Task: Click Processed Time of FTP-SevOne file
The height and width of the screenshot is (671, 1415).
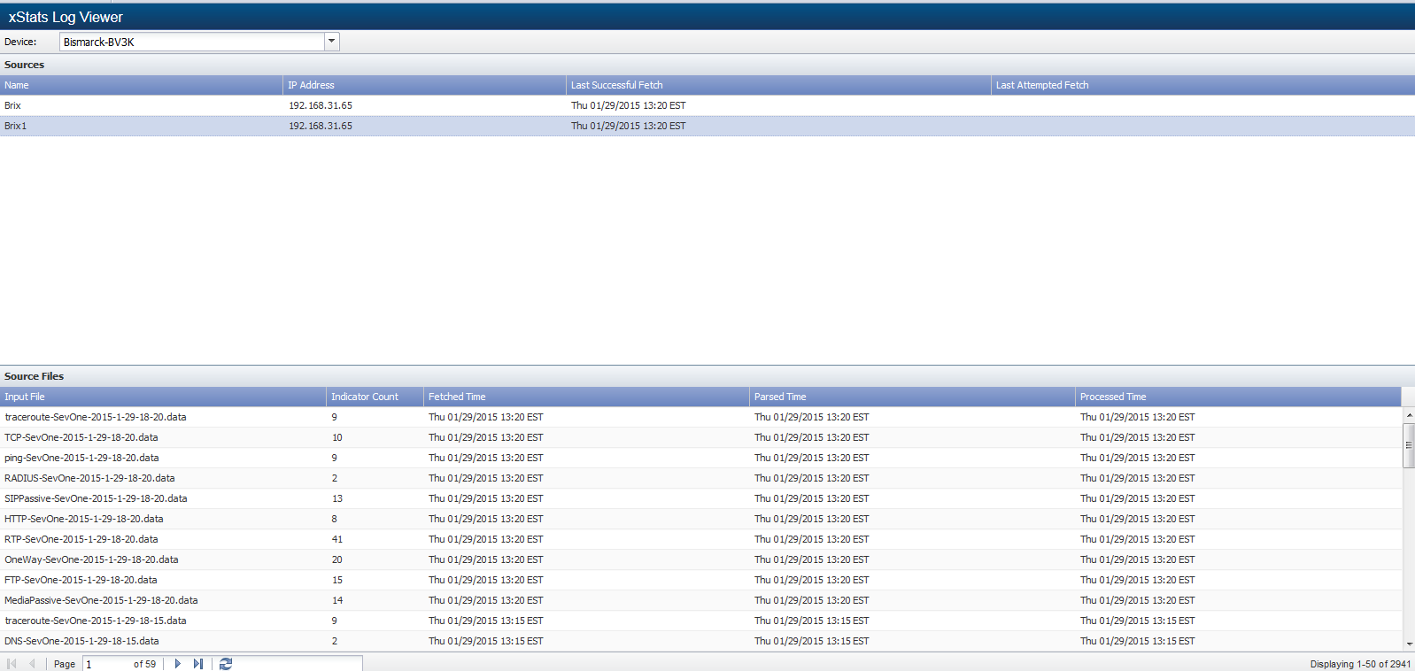Action: pos(1138,580)
